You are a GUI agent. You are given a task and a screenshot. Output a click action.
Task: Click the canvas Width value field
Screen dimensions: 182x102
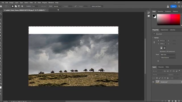(x=163, y=41)
